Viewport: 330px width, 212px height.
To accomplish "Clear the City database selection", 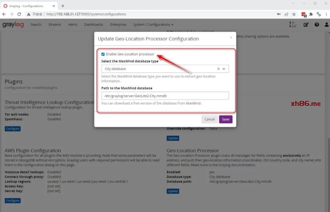I will click(218, 69).
